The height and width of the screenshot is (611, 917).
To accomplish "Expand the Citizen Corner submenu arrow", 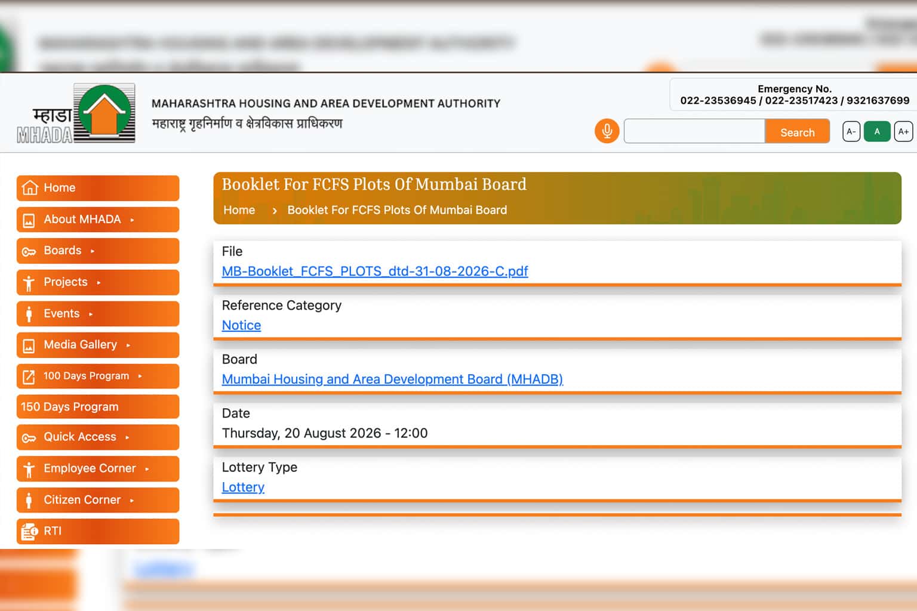I will (132, 500).
